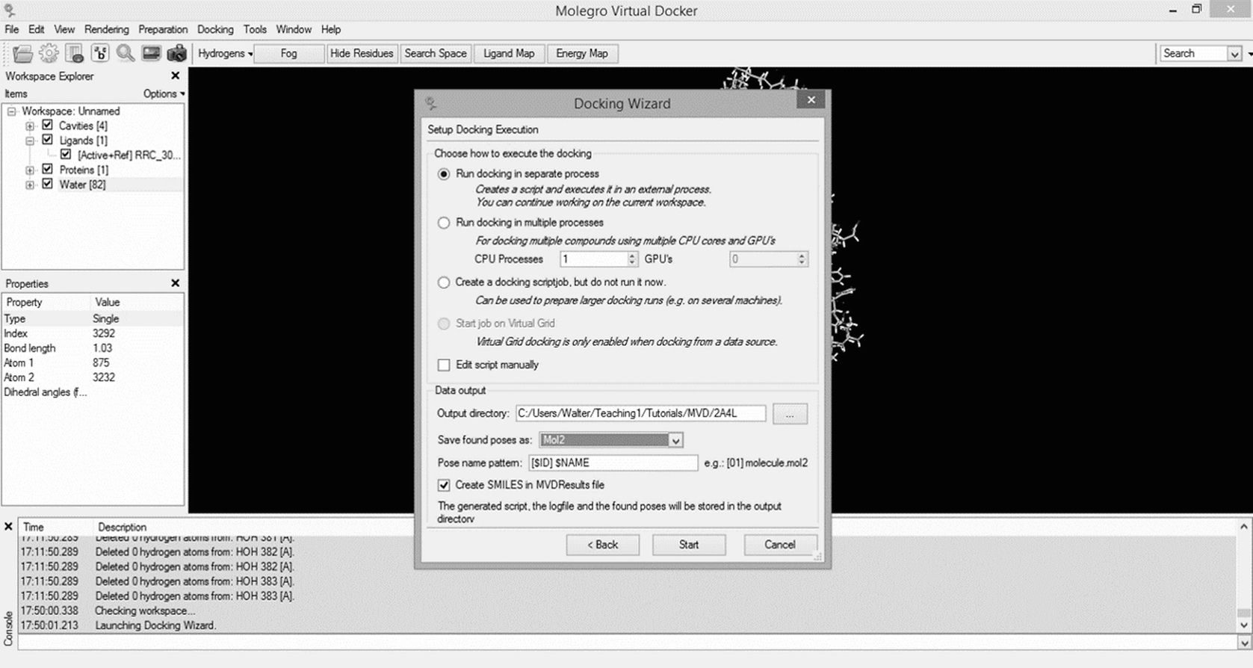This screenshot has height=668, width=1253.
Task: Uncheck the Water visibility checkbox
Action: click(47, 184)
